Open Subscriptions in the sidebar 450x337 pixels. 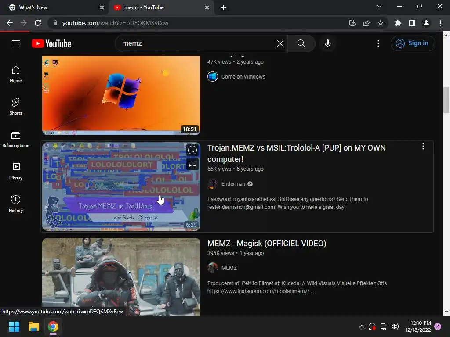pyautogui.click(x=16, y=139)
